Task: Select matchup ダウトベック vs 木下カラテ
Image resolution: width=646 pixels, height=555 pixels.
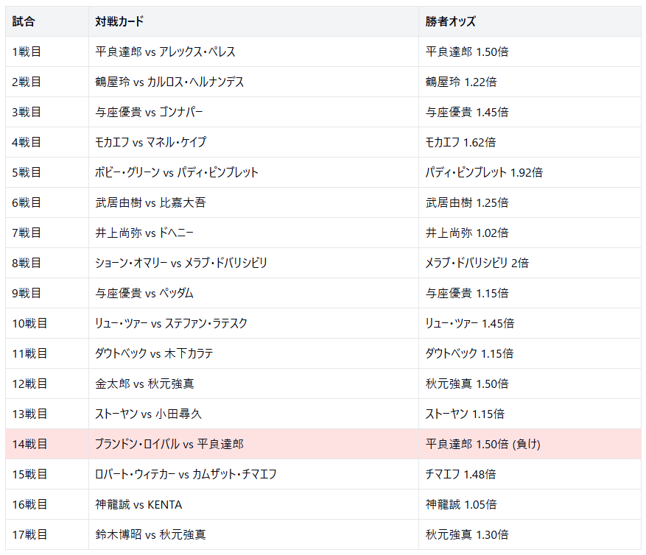Action: pyautogui.click(x=154, y=353)
